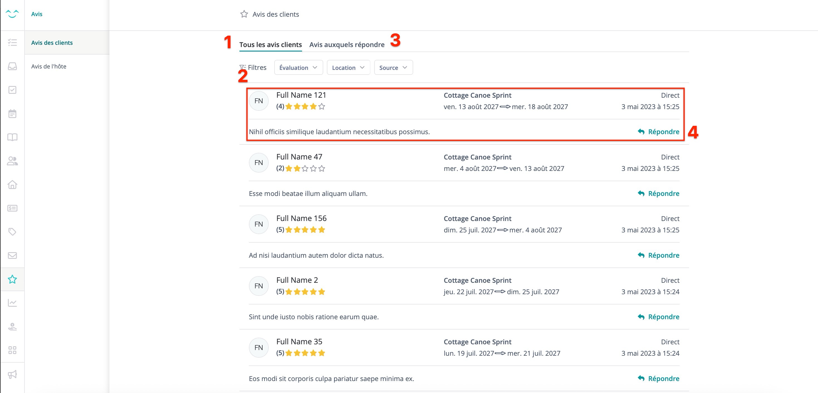Click the price tag sidebar icon
This screenshot has height=393, width=818.
(12, 232)
